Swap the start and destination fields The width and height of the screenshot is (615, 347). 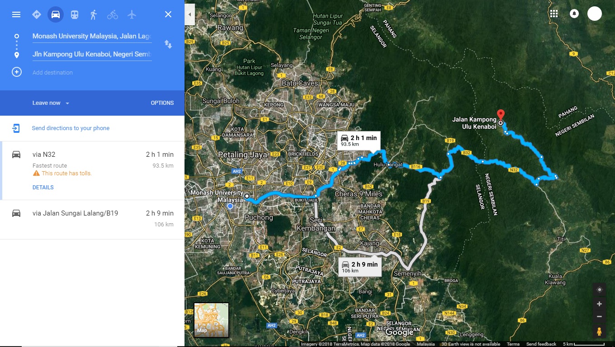click(x=168, y=44)
